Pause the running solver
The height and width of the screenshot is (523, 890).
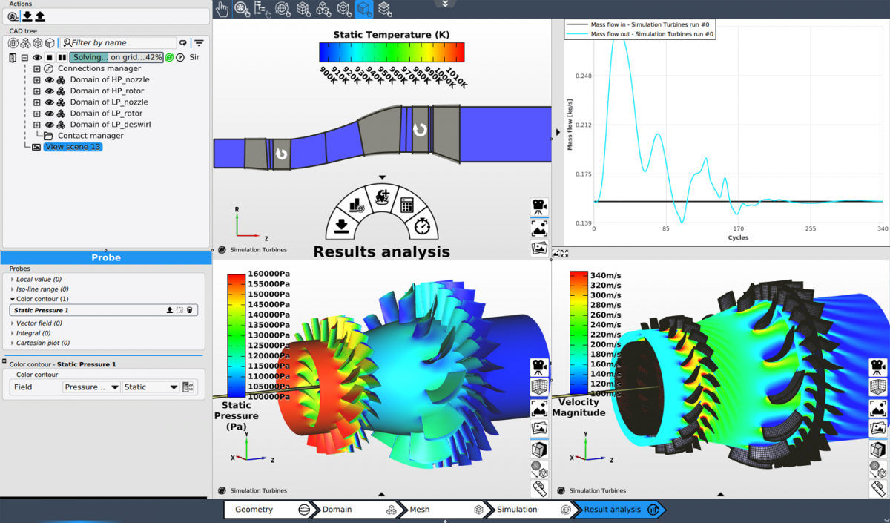[62, 57]
